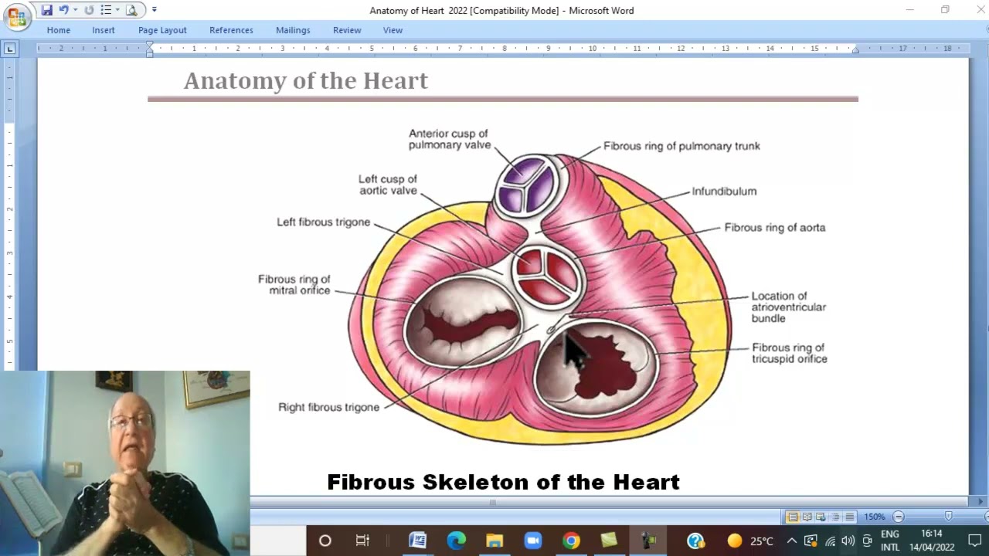Screen dimensions: 989x556
Task: Open the zoom dialog via 150% label
Action: point(874,517)
